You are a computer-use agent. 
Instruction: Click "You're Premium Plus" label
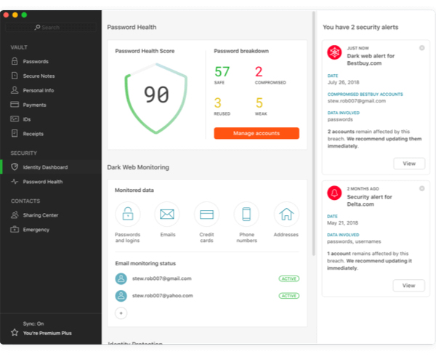[x=47, y=333]
